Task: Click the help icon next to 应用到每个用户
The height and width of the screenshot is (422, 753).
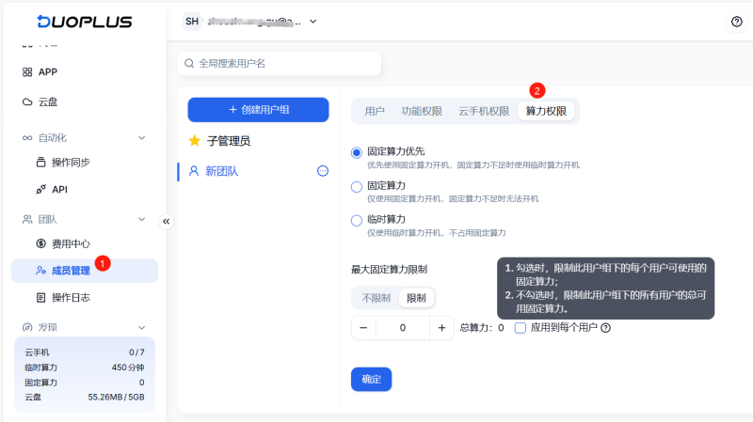Action: [606, 328]
